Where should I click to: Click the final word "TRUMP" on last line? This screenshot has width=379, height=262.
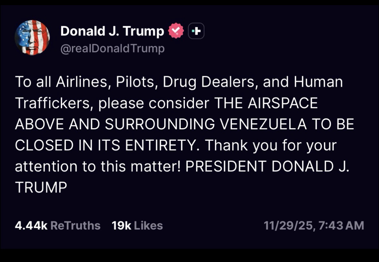pyautogui.click(x=41, y=188)
